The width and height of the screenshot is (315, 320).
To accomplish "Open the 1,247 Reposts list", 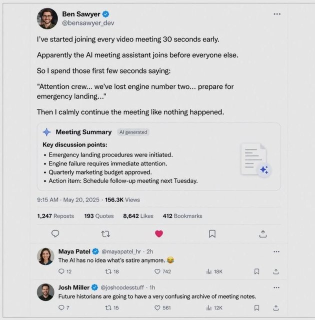I will coord(55,216).
